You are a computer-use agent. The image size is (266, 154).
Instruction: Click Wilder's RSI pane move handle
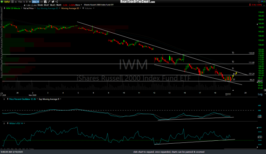point(7,123)
